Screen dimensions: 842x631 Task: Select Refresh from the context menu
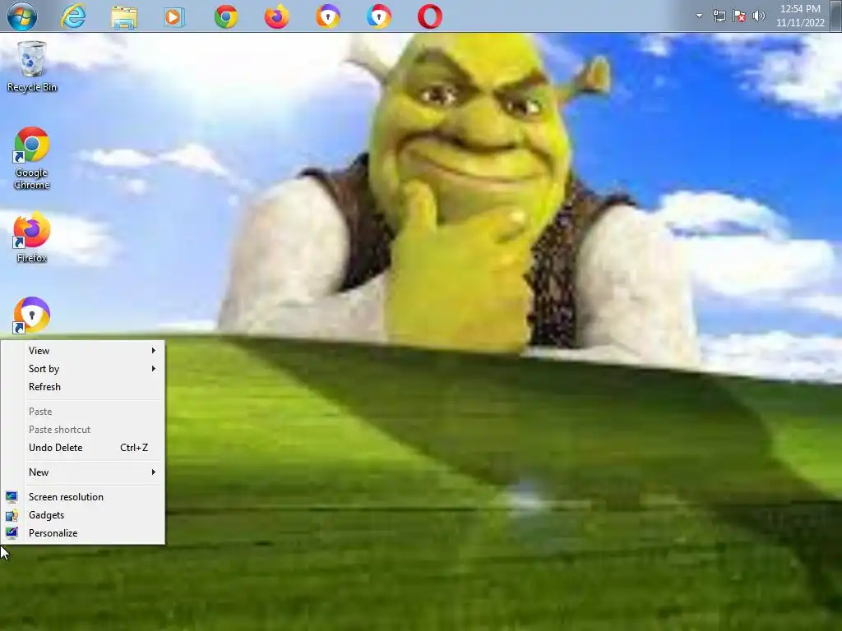tap(83, 387)
